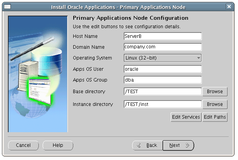Viewport: 238px width, 160px height.
Task: Click the window title text in title bar
Action: [118, 7]
